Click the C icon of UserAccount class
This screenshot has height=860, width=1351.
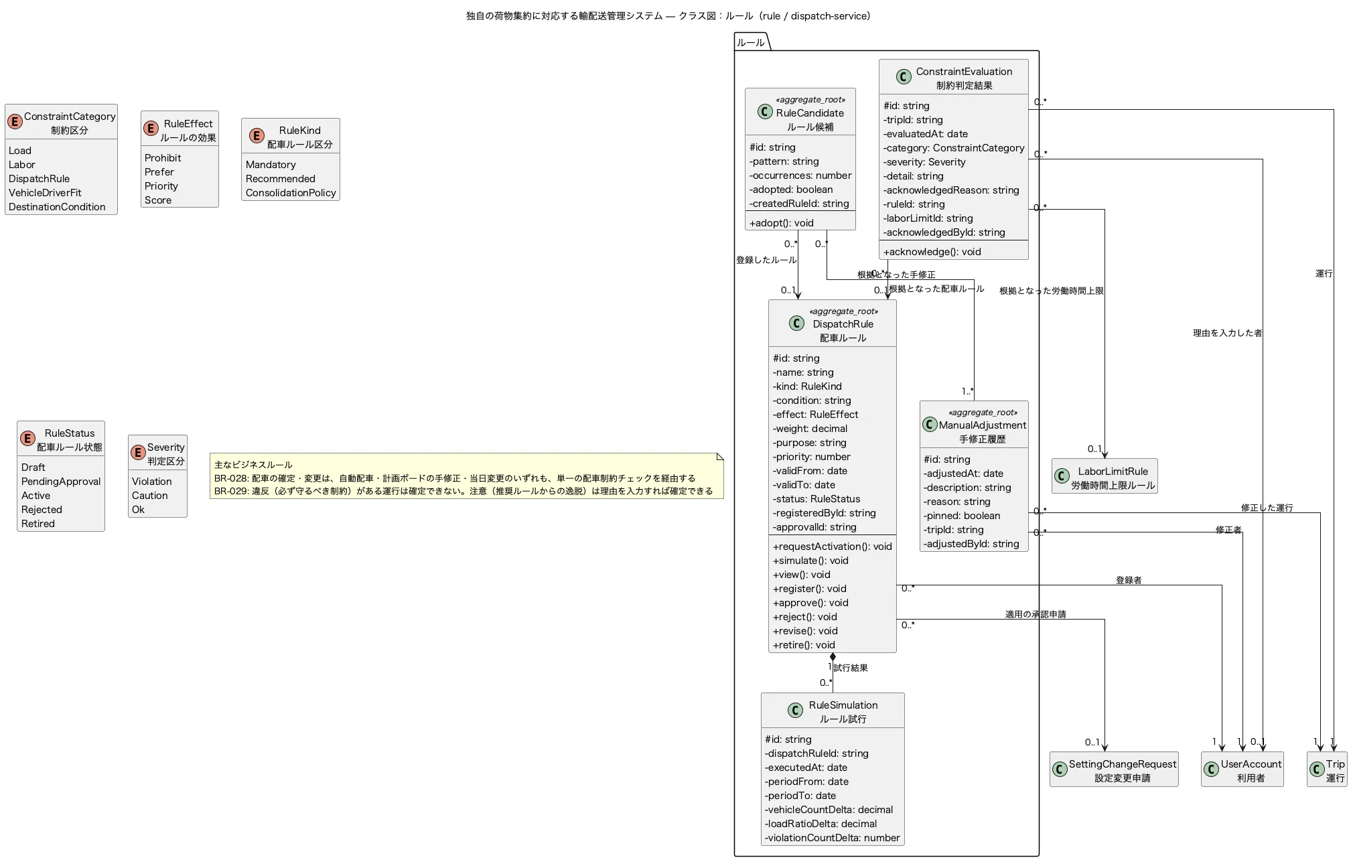click(x=1211, y=770)
